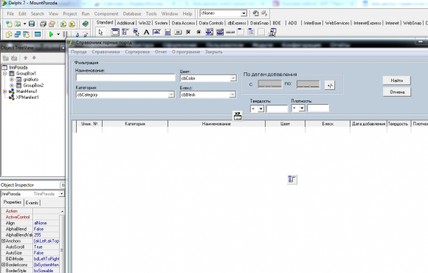Select the Edit component icon

(x=156, y=32)
